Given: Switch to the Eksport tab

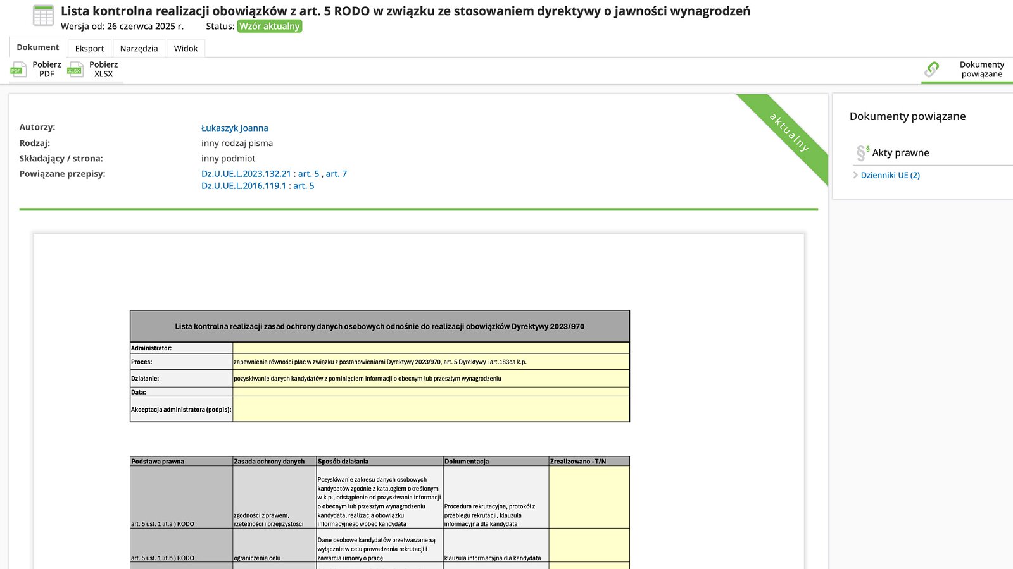Looking at the screenshot, I should click(89, 49).
